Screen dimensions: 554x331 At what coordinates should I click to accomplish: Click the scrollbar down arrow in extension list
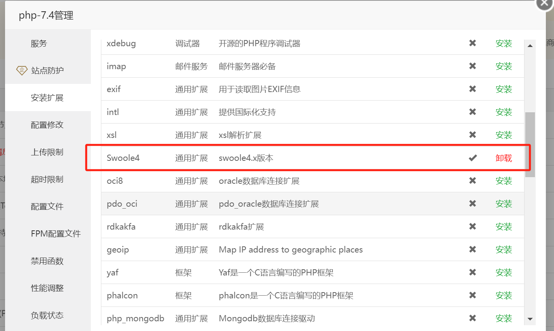tap(530, 319)
